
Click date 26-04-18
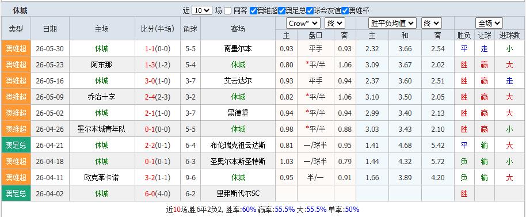coord(50,161)
